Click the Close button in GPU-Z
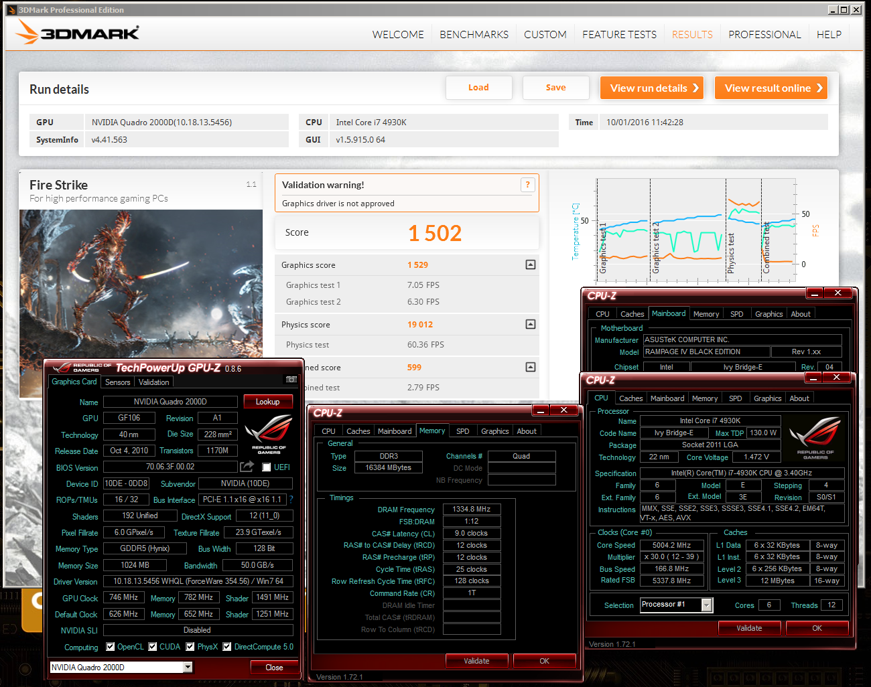This screenshot has height=687, width=871. 274,668
